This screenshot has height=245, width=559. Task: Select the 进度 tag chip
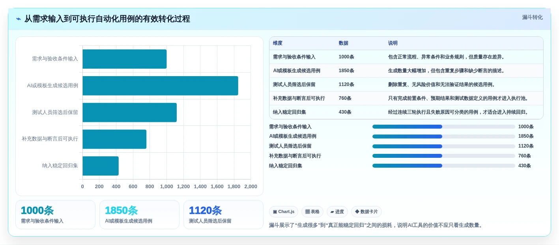[337, 212]
